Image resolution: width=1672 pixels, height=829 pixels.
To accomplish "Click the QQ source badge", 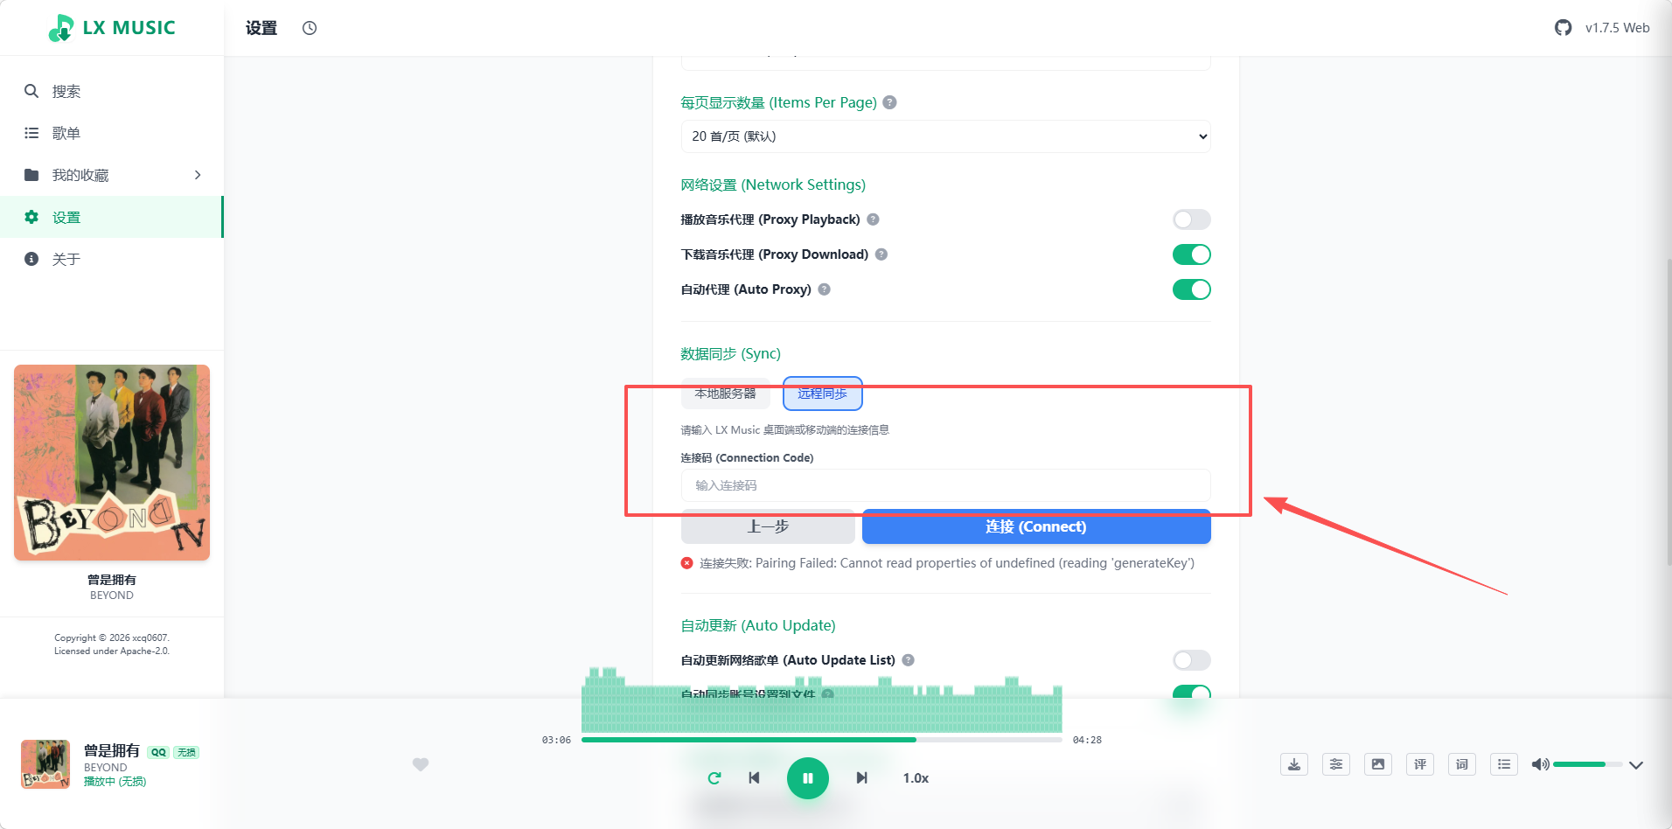I will (158, 752).
